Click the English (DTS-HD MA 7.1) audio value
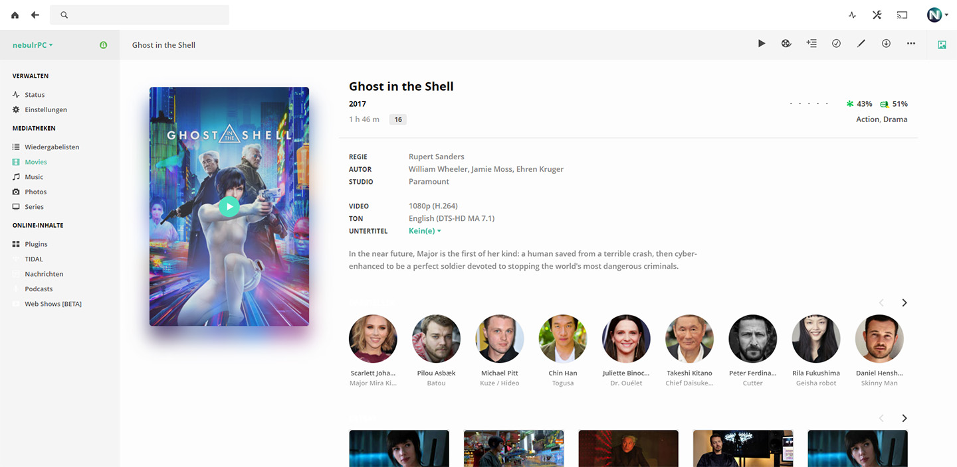The image size is (957, 467). tap(452, 219)
